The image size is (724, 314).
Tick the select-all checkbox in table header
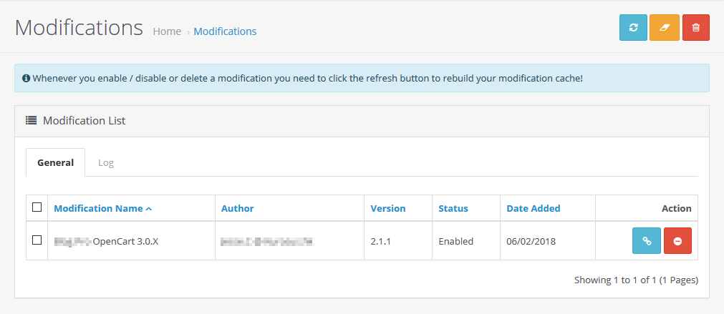point(37,207)
